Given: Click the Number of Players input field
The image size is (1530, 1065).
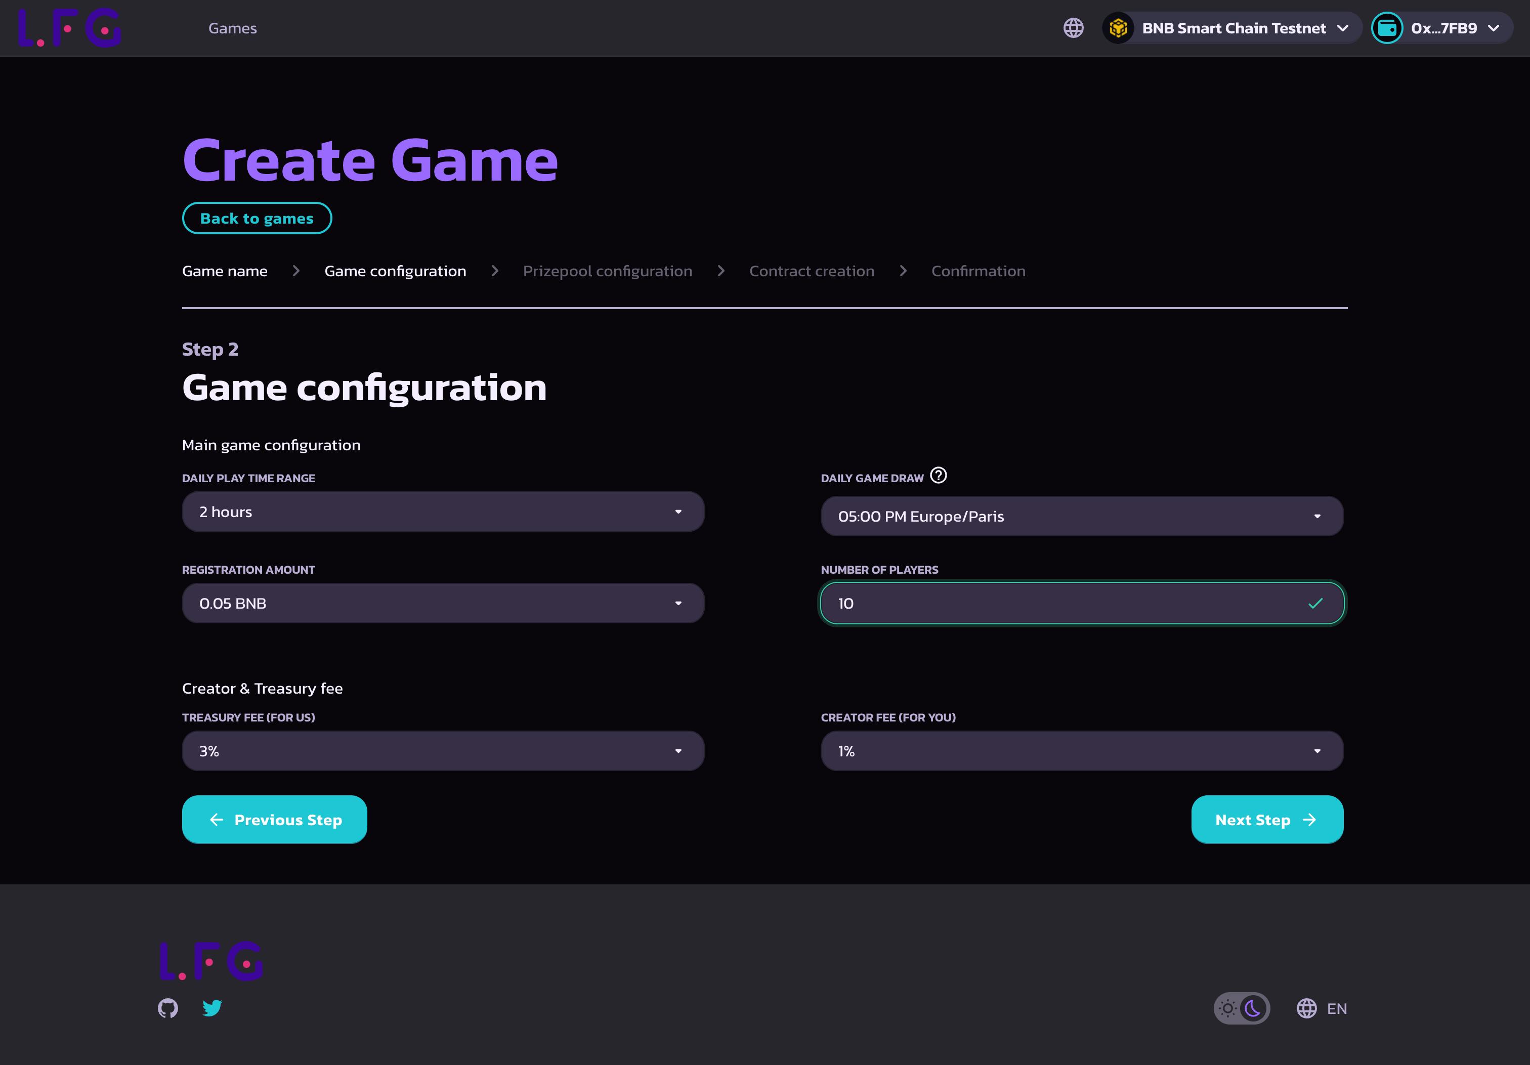Looking at the screenshot, I should click(1066, 603).
